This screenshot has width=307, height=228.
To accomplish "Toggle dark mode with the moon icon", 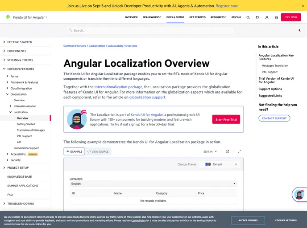I will coord(299,30).
